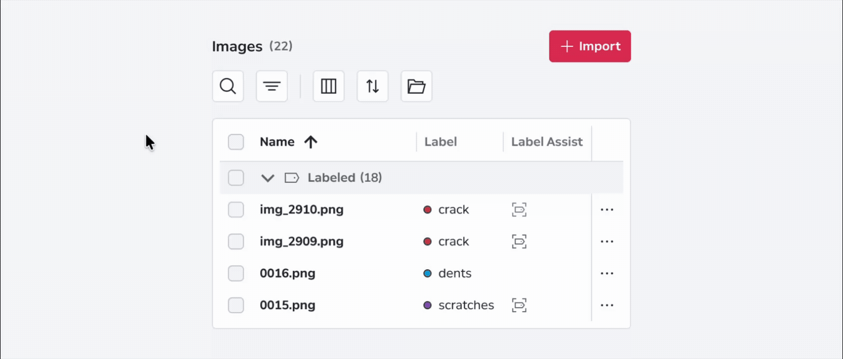Click the purple scratches swatch for 0015.png

tap(427, 305)
